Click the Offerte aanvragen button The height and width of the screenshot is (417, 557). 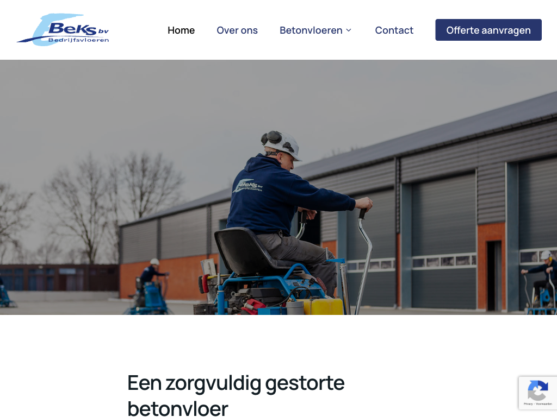click(488, 30)
